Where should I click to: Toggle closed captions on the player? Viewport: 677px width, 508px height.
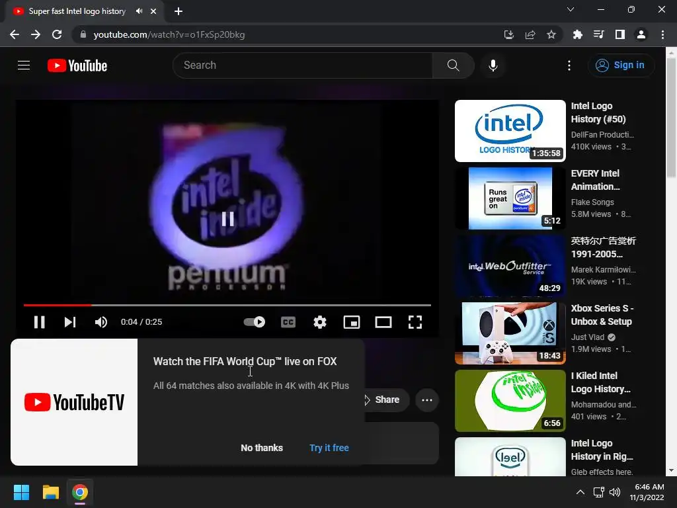click(288, 322)
